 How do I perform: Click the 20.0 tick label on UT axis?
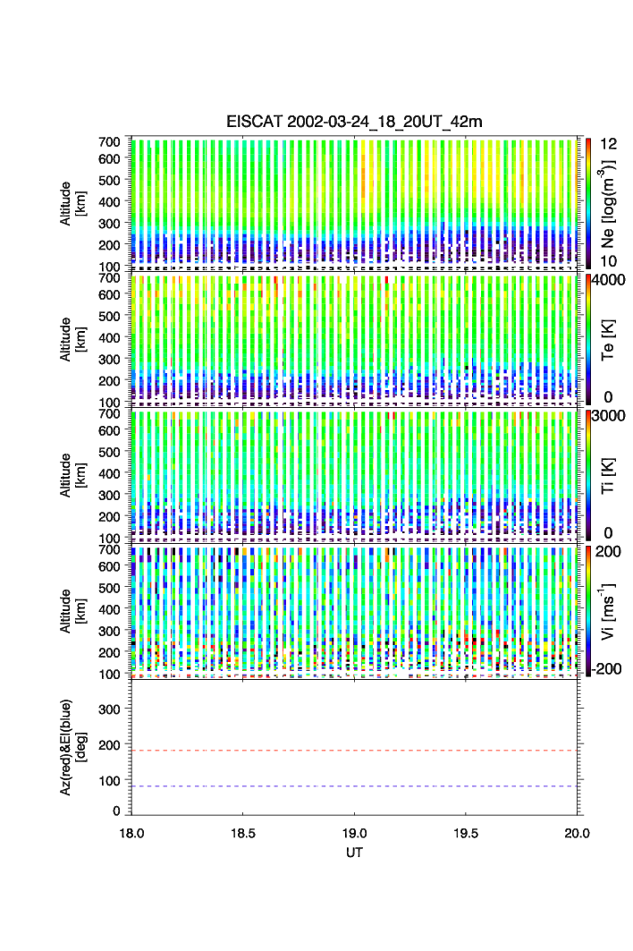577,832
